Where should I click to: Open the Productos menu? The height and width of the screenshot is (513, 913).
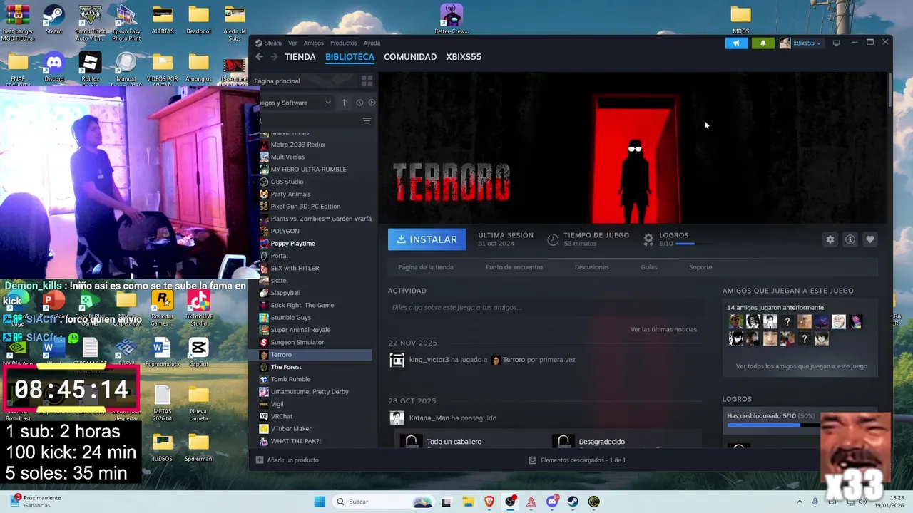click(343, 43)
